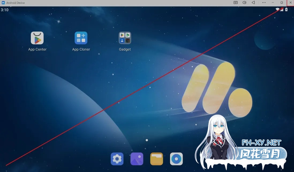Image resolution: width=294 pixels, height=172 pixels.
Task: Launch the Browser app in dock
Action: [x=176, y=159]
